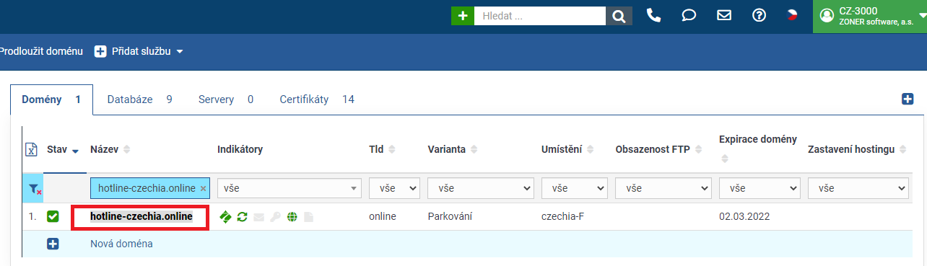This screenshot has height=266, width=927.
Task: Switch to the Certifikáty tab
Action: pyautogui.click(x=317, y=99)
